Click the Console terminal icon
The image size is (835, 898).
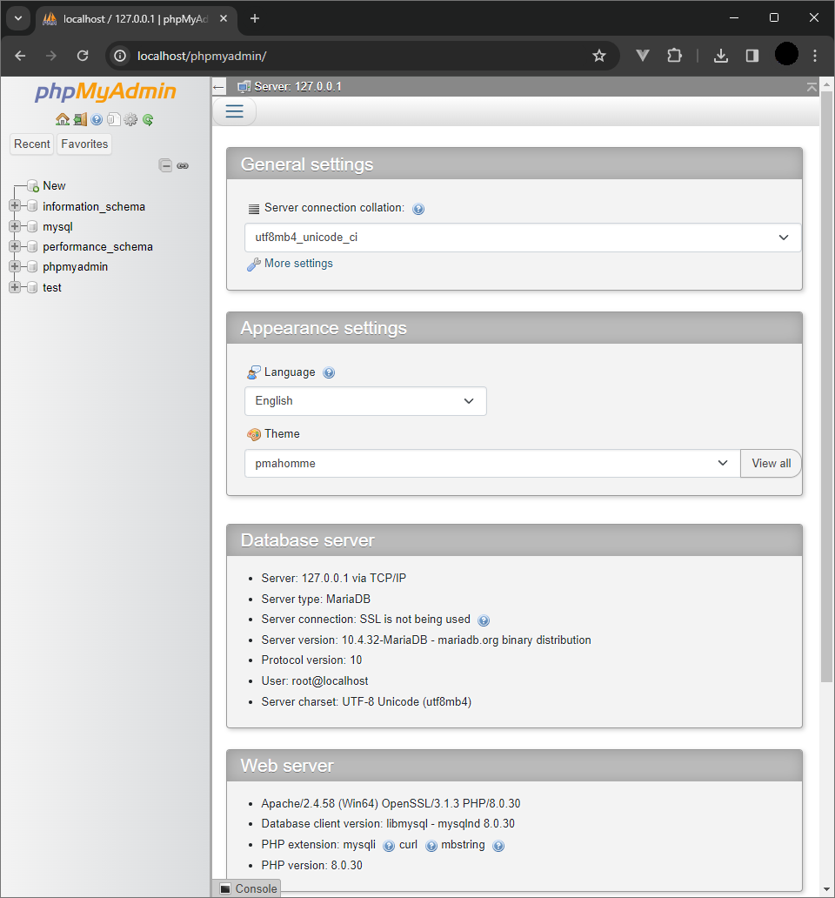tap(225, 888)
